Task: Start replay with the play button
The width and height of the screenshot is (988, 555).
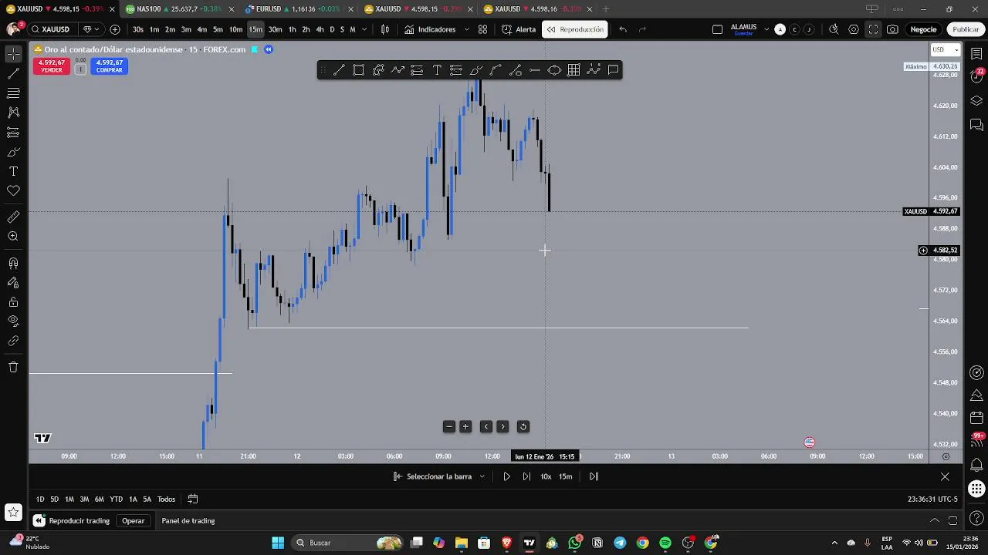Action: coord(506,476)
